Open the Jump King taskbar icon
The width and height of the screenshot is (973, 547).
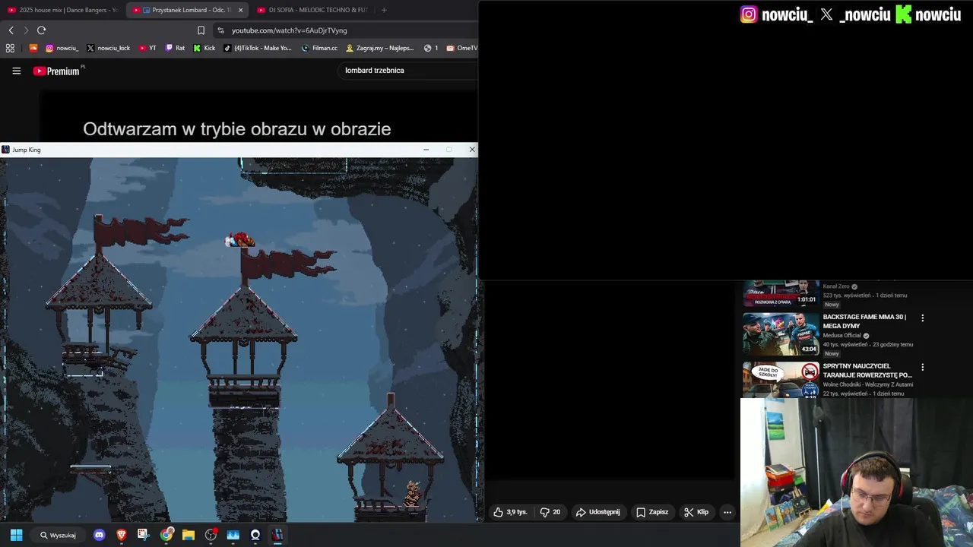pos(277,535)
